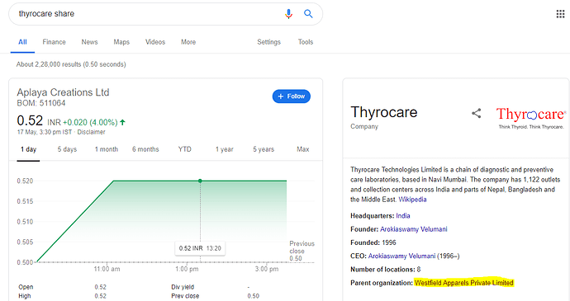The width and height of the screenshot is (570, 301).
Task: Open the Thyrocare logo image
Action: (x=531, y=118)
